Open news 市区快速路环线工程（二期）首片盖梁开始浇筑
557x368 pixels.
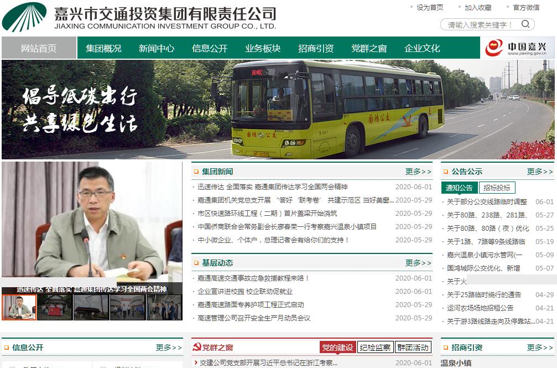coord(267,214)
